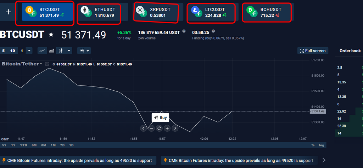Switch to the ETHUSDT ticker tab
363x168 pixels.
tap(102, 12)
